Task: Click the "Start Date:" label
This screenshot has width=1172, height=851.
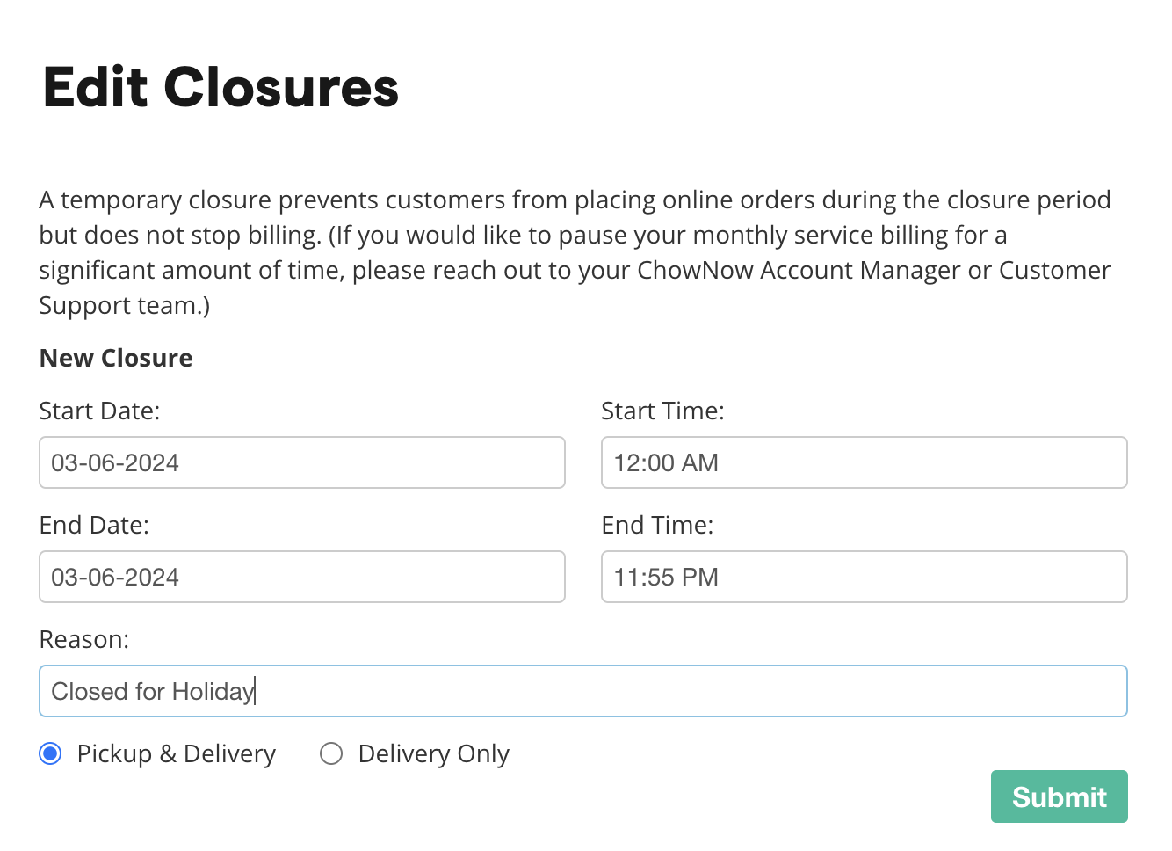Action: (99, 411)
